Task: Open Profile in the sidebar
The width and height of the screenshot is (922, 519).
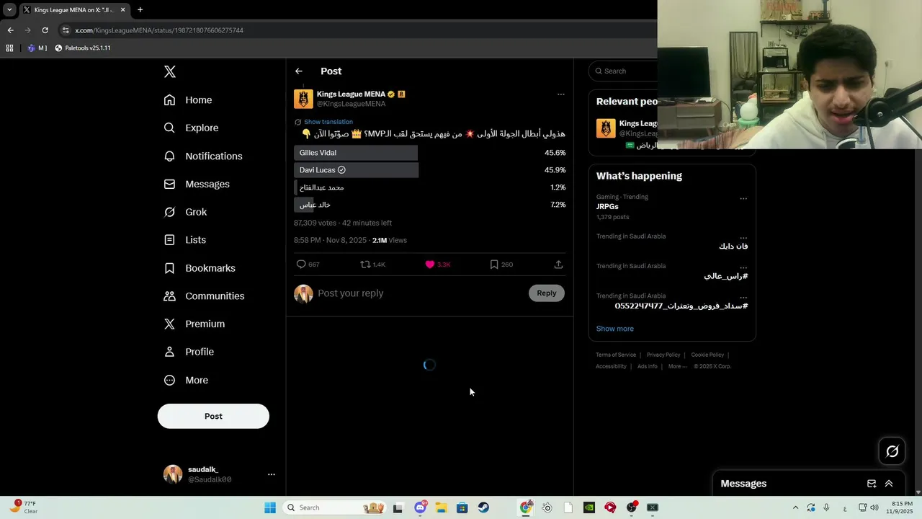Action: click(x=189, y=352)
